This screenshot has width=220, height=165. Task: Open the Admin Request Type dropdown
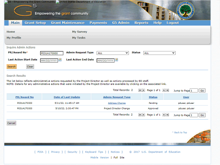(x=113, y=53)
